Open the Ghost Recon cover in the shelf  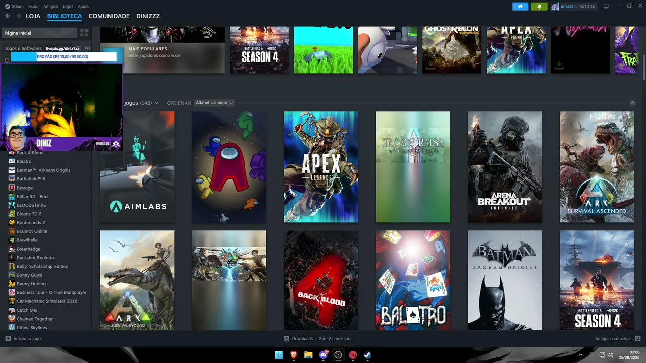pyautogui.click(x=452, y=50)
